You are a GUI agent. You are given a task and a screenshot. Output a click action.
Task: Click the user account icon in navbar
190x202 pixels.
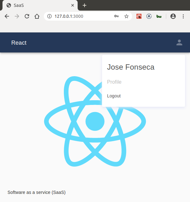point(179,42)
